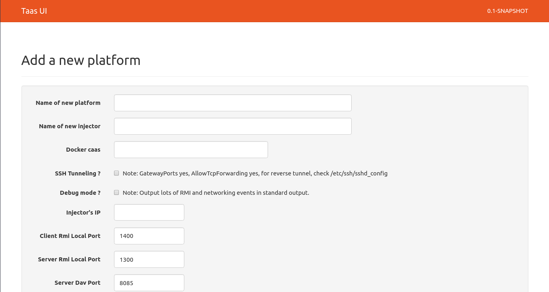Viewport: 549px width, 292px height.
Task: Select the Server Rmi Local Port box showing 1300
Action: coord(149,259)
